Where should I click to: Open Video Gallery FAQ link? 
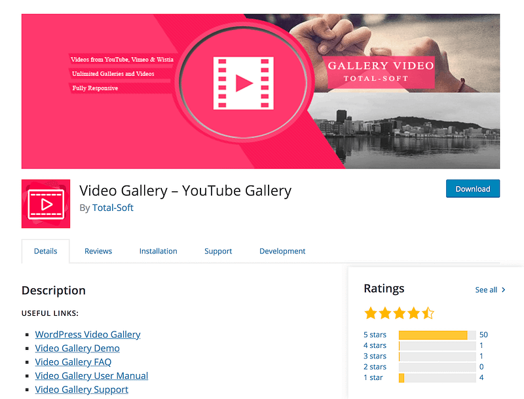[x=73, y=362]
